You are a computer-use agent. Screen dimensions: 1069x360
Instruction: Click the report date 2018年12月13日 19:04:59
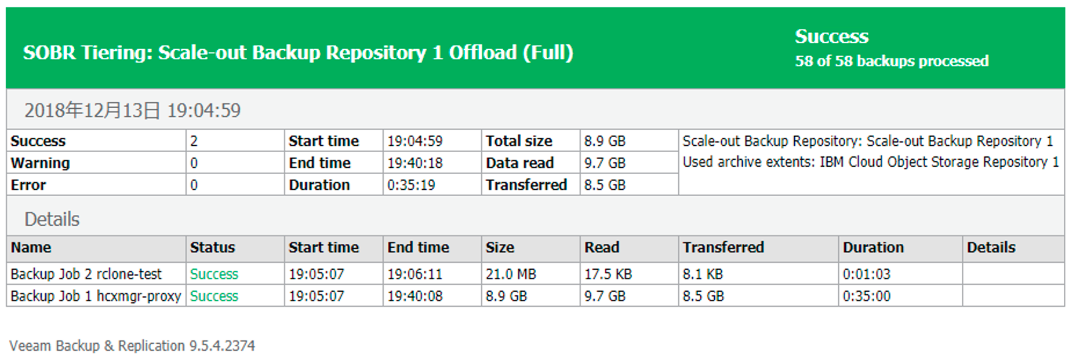pos(132,110)
